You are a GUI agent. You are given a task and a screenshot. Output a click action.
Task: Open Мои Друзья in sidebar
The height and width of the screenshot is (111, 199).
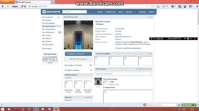tap(46, 20)
